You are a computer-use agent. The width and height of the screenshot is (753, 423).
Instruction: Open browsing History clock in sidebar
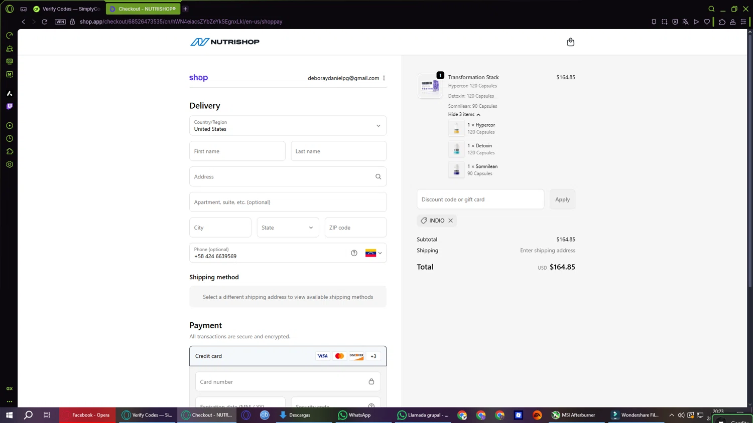click(x=10, y=139)
